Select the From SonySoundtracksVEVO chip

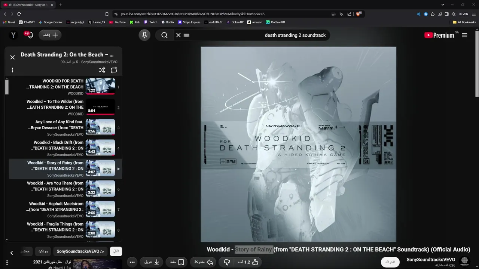(x=80, y=251)
